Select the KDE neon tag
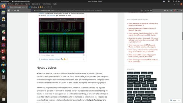 pyautogui.click(x=141, y=92)
